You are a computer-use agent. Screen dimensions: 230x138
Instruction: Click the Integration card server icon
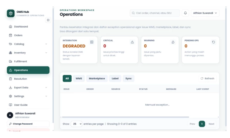pos(92,42)
